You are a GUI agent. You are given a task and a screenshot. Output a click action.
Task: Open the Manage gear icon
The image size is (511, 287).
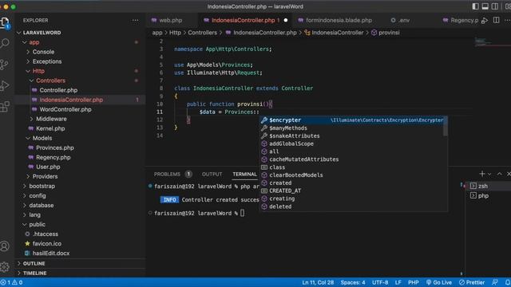5,267
